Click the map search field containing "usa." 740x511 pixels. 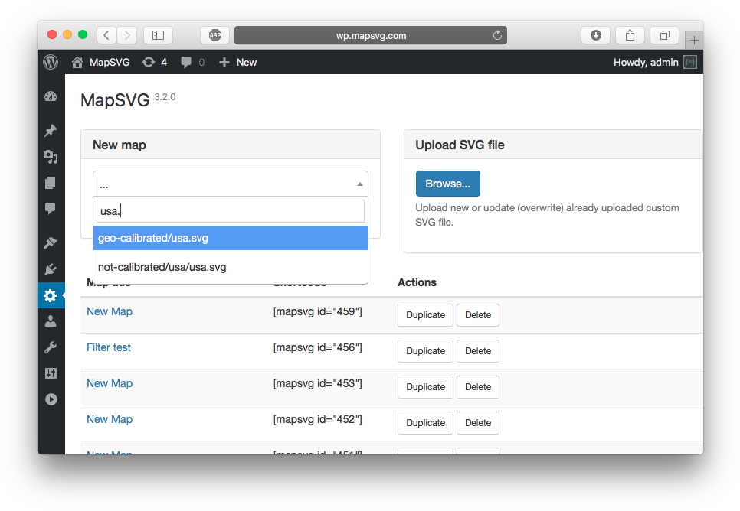[x=231, y=211]
